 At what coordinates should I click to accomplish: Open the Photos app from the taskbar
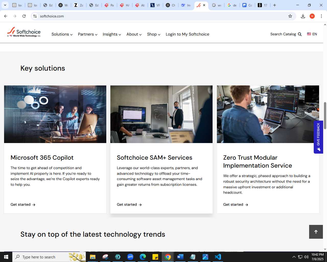tap(205, 257)
